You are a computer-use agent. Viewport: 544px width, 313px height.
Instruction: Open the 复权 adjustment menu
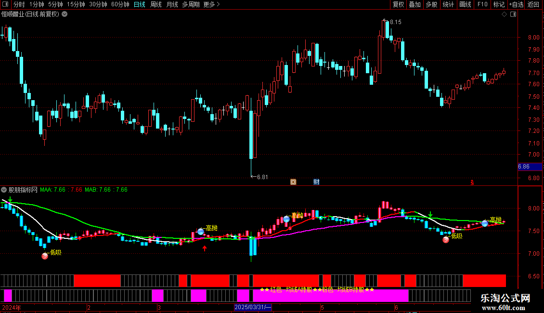coord(398,4)
